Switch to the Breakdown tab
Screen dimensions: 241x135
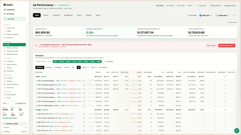(68, 15)
